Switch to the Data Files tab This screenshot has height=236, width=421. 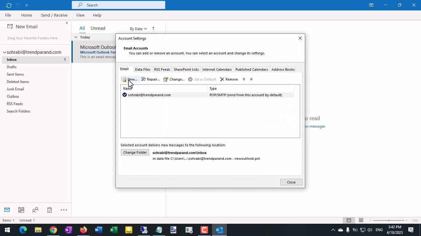(x=143, y=69)
